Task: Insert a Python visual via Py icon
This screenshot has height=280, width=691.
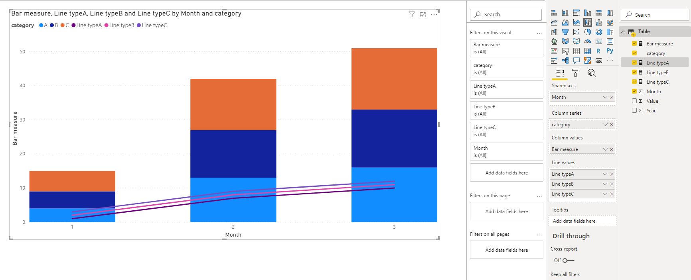Action: pos(610,51)
